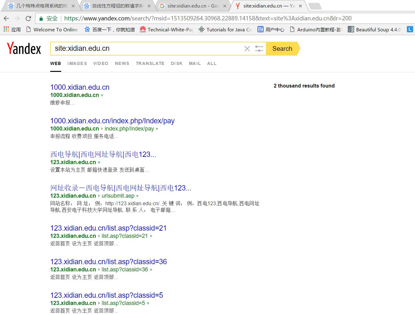Select the ALL services tab
The image size is (415, 315).
point(212,63)
